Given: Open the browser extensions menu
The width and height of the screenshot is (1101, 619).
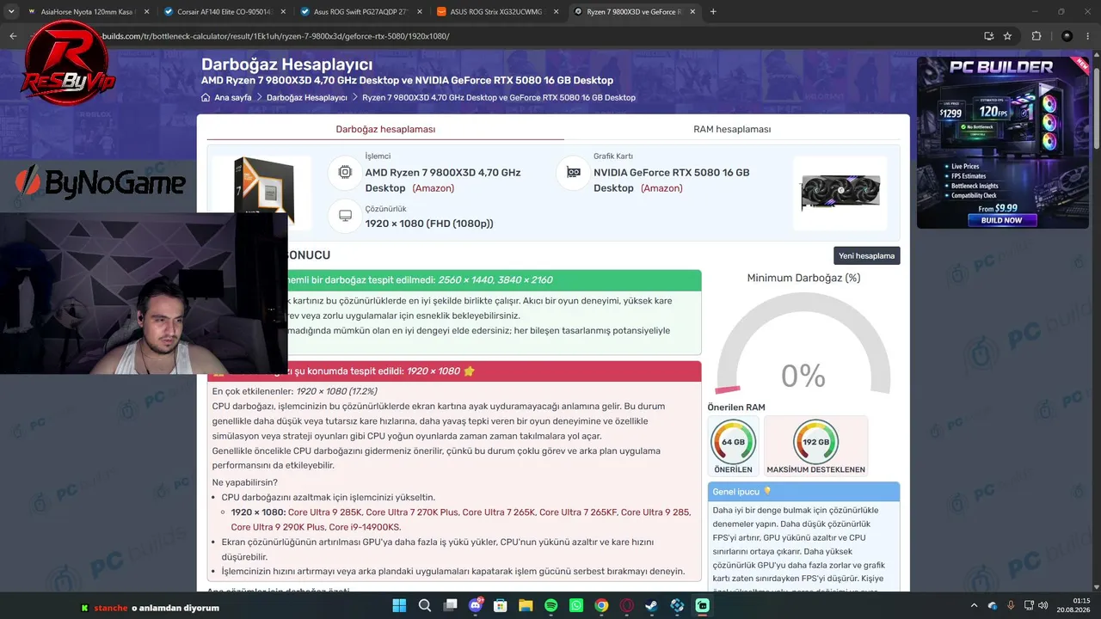Looking at the screenshot, I should (1036, 36).
